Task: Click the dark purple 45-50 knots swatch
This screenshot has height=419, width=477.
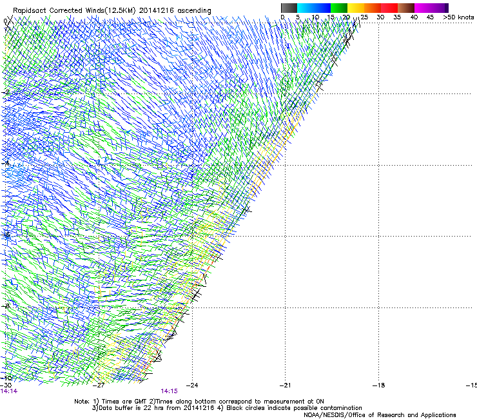Action: [440, 8]
